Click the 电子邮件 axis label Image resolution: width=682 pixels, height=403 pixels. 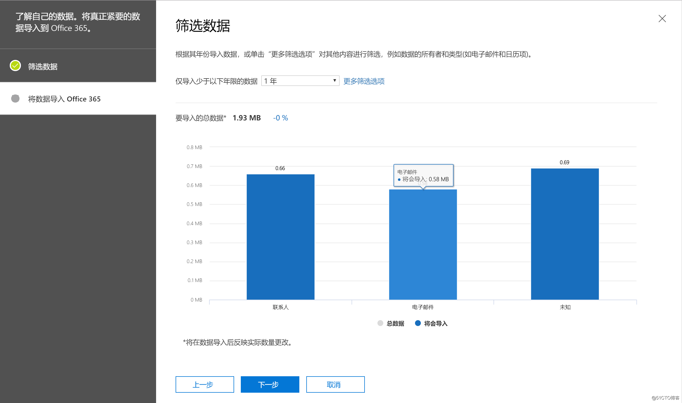[x=423, y=307]
